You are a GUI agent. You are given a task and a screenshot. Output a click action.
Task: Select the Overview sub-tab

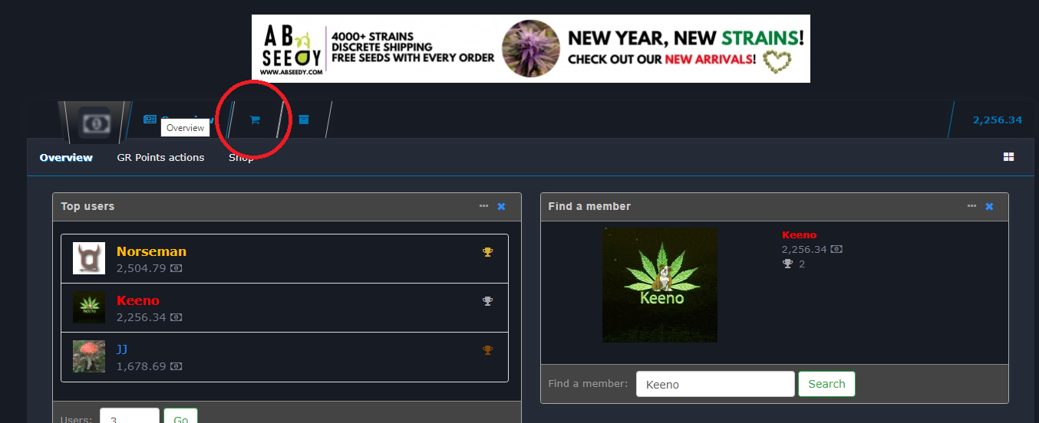click(66, 158)
